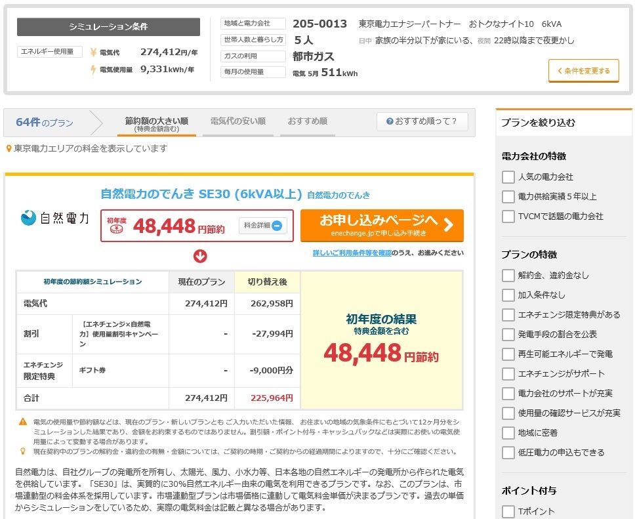Click お申し込みページへ orange button
This screenshot has height=519, width=635.
(x=382, y=225)
